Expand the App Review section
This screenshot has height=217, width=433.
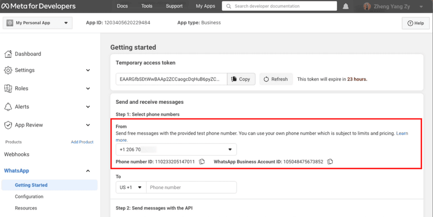point(88,125)
